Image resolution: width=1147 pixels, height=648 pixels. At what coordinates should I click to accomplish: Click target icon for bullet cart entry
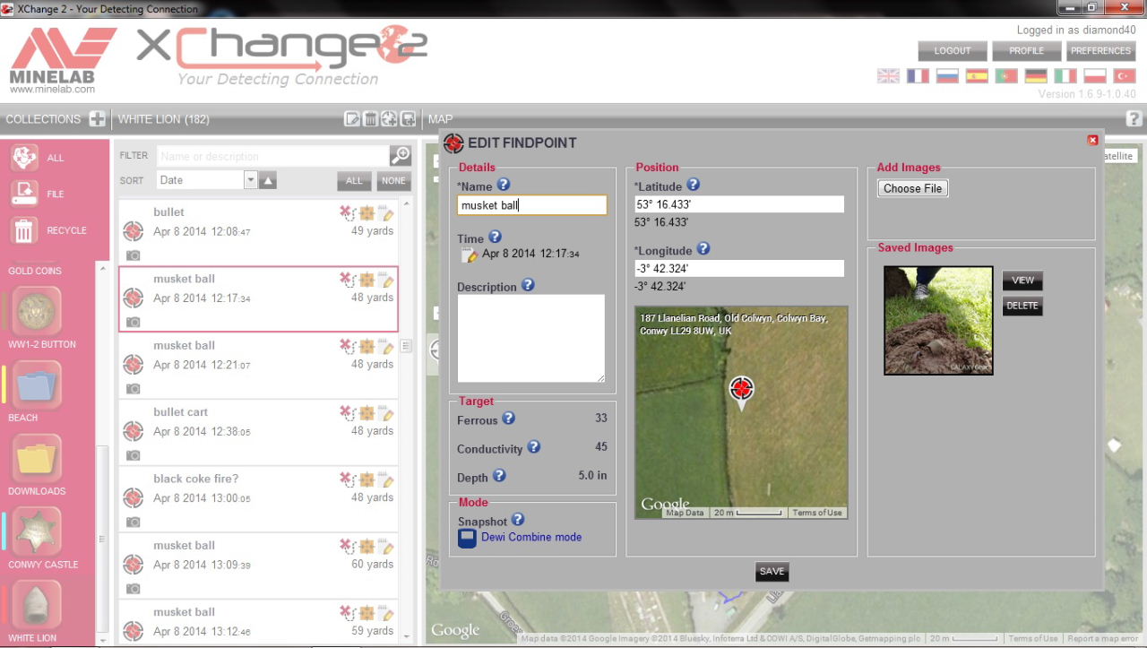point(133,431)
